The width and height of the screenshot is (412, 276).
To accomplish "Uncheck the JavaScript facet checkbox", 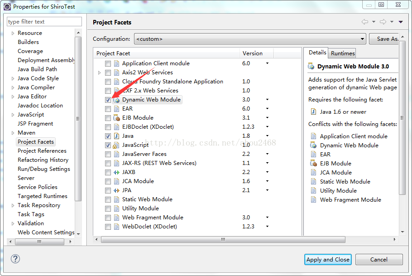I will [x=107, y=145].
